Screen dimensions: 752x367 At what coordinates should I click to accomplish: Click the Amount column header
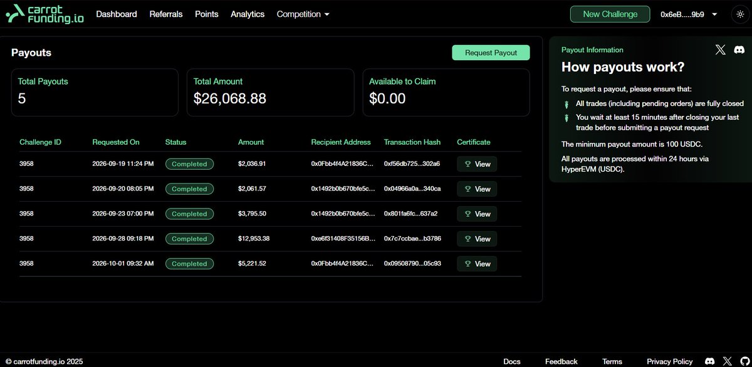251,142
